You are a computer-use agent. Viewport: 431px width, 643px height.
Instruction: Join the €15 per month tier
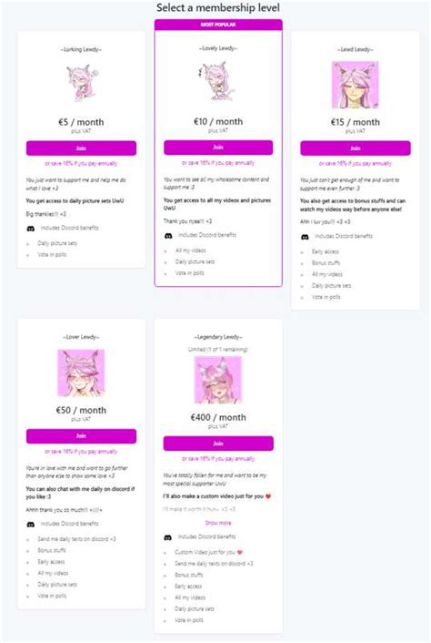tap(356, 148)
